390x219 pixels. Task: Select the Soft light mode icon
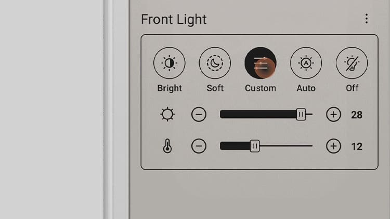tap(215, 63)
